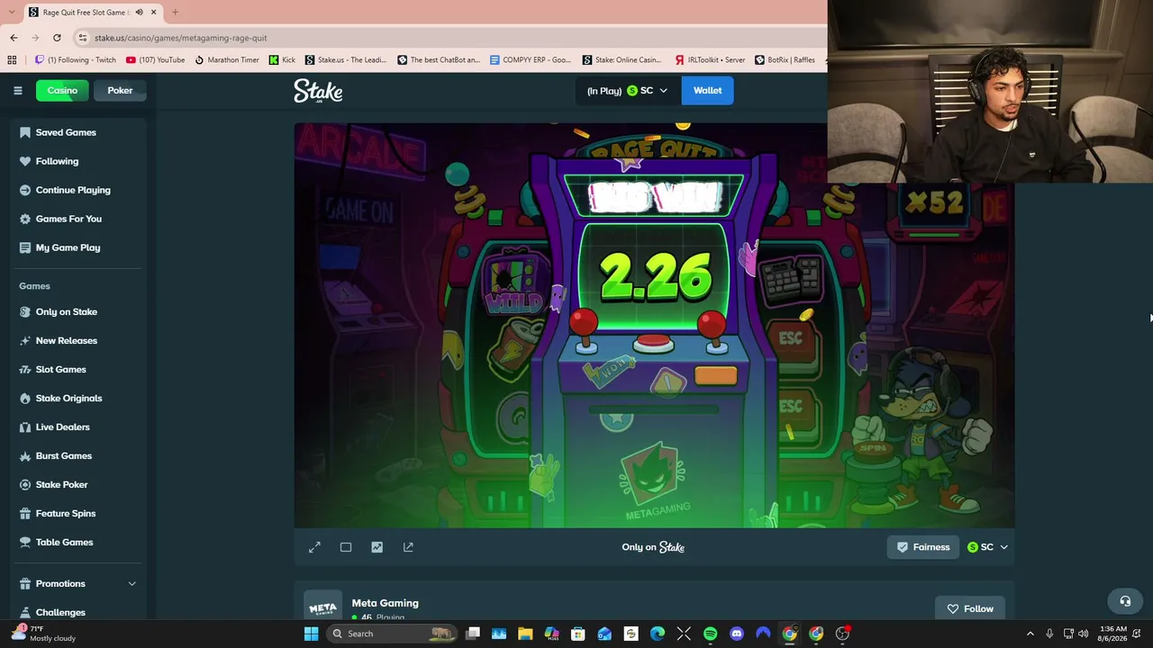Click the Live Dealers icon

point(25,427)
